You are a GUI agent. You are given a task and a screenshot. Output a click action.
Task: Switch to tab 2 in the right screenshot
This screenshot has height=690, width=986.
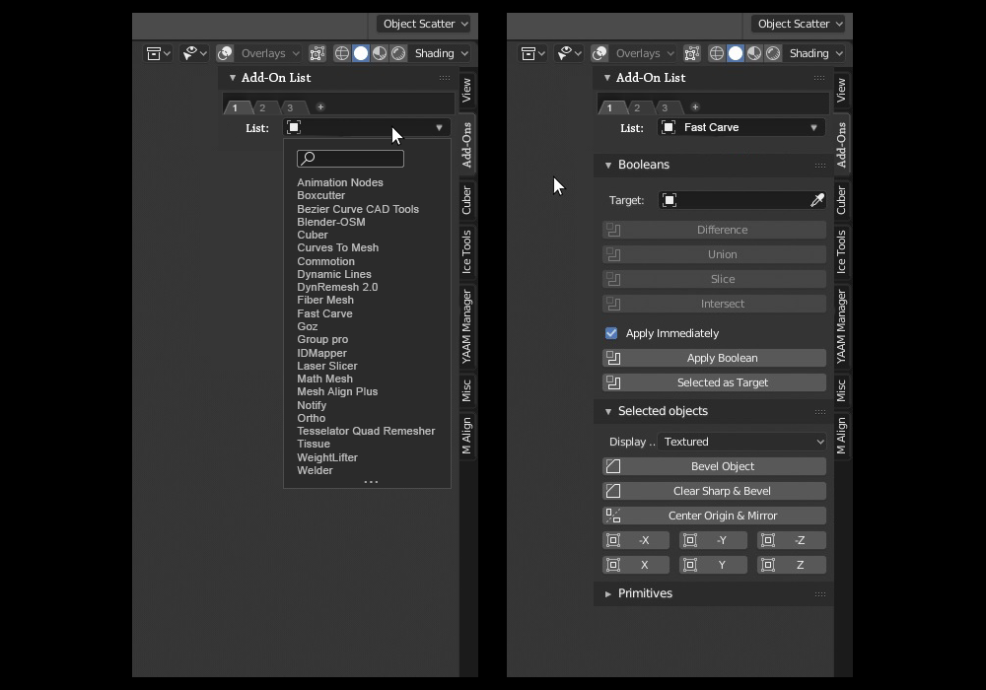click(637, 107)
